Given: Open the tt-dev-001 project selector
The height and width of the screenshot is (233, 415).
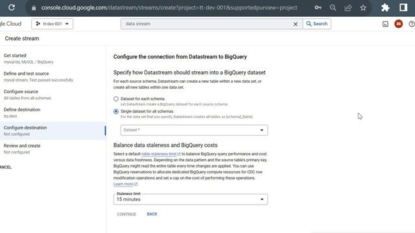Looking at the screenshot, I should [x=52, y=24].
